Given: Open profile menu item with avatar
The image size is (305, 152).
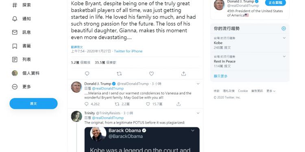Looking at the screenshot, I should [x=26, y=73].
